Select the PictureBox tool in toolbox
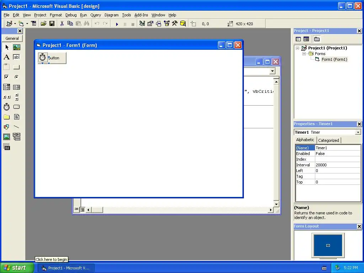The width and height of the screenshot is (364, 273). pyautogui.click(x=16, y=47)
